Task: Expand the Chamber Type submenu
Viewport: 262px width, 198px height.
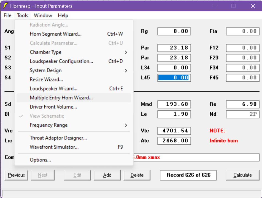Action: tap(74, 52)
